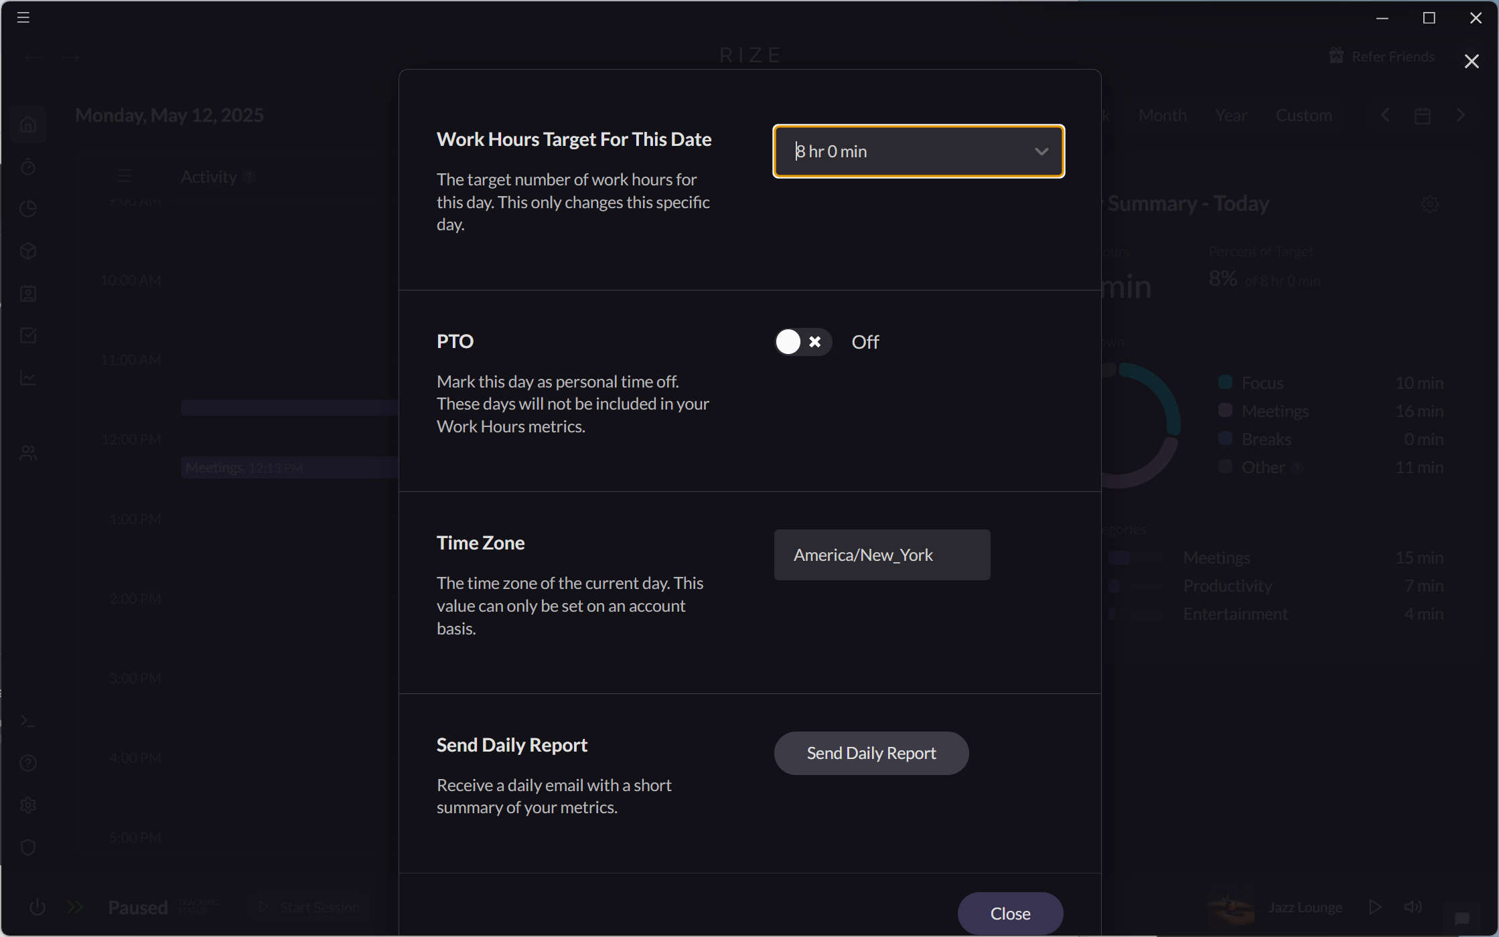Open the shield icon in the sidebar

pos(28,847)
